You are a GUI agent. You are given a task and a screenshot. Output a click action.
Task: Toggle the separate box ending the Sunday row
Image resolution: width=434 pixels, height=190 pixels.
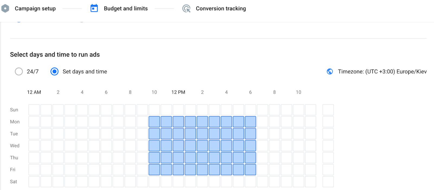point(328,110)
